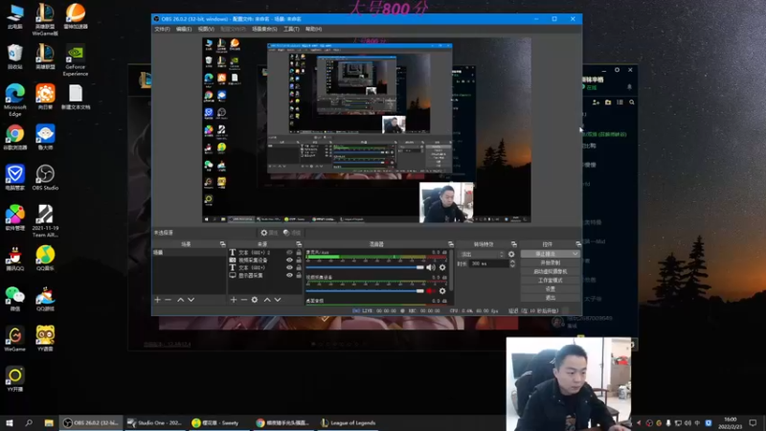The width and height of the screenshot is (766, 431).
Task: Move the scene down in the Scenes dock
Action: coord(191,300)
